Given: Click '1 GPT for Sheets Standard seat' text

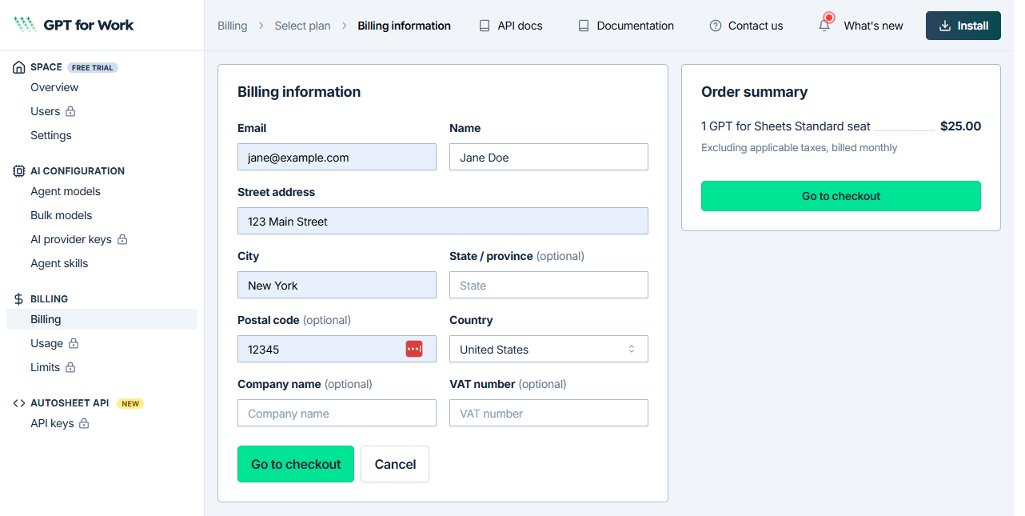Looking at the screenshot, I should 786,126.
